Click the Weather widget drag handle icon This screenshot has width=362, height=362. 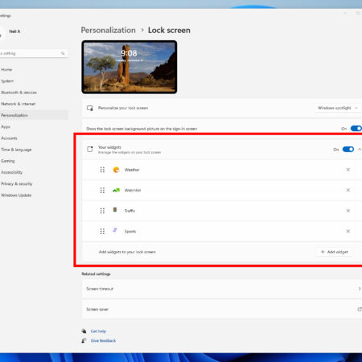(x=102, y=170)
